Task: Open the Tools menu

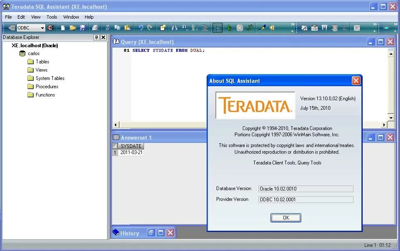Action: pyautogui.click(x=52, y=17)
